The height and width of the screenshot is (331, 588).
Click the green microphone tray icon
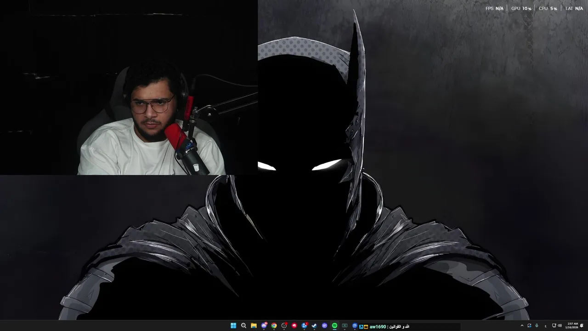pyautogui.click(x=537, y=325)
